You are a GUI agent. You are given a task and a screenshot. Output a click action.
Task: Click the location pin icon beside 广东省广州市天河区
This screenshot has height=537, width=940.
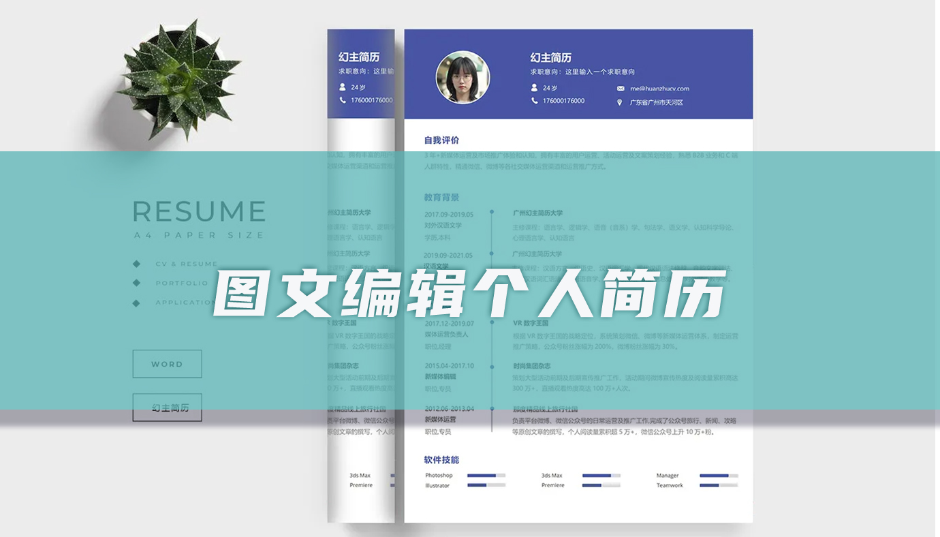tap(620, 103)
